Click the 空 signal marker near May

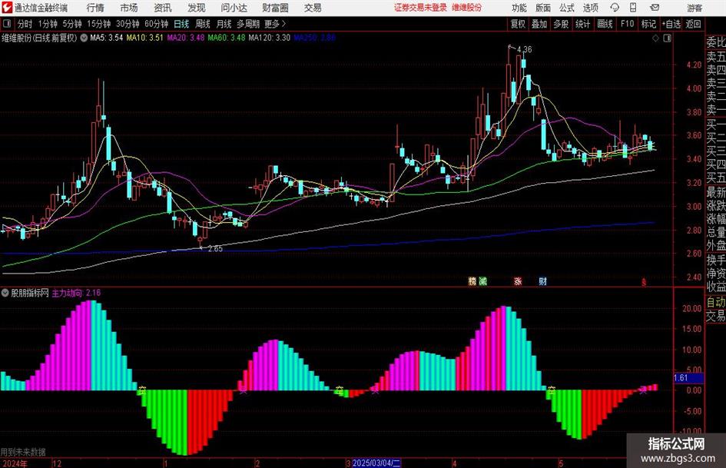pyautogui.click(x=551, y=390)
